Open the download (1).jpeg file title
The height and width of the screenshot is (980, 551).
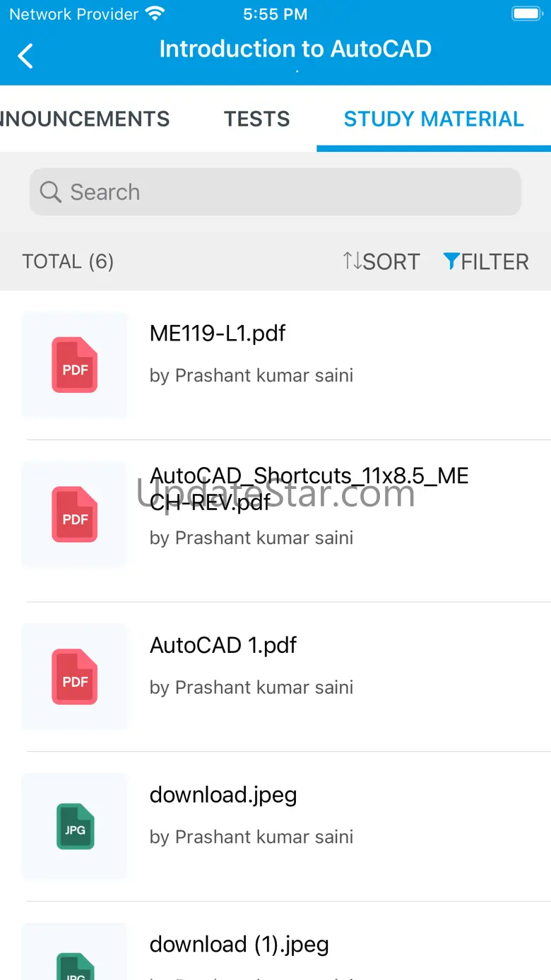pos(239,945)
